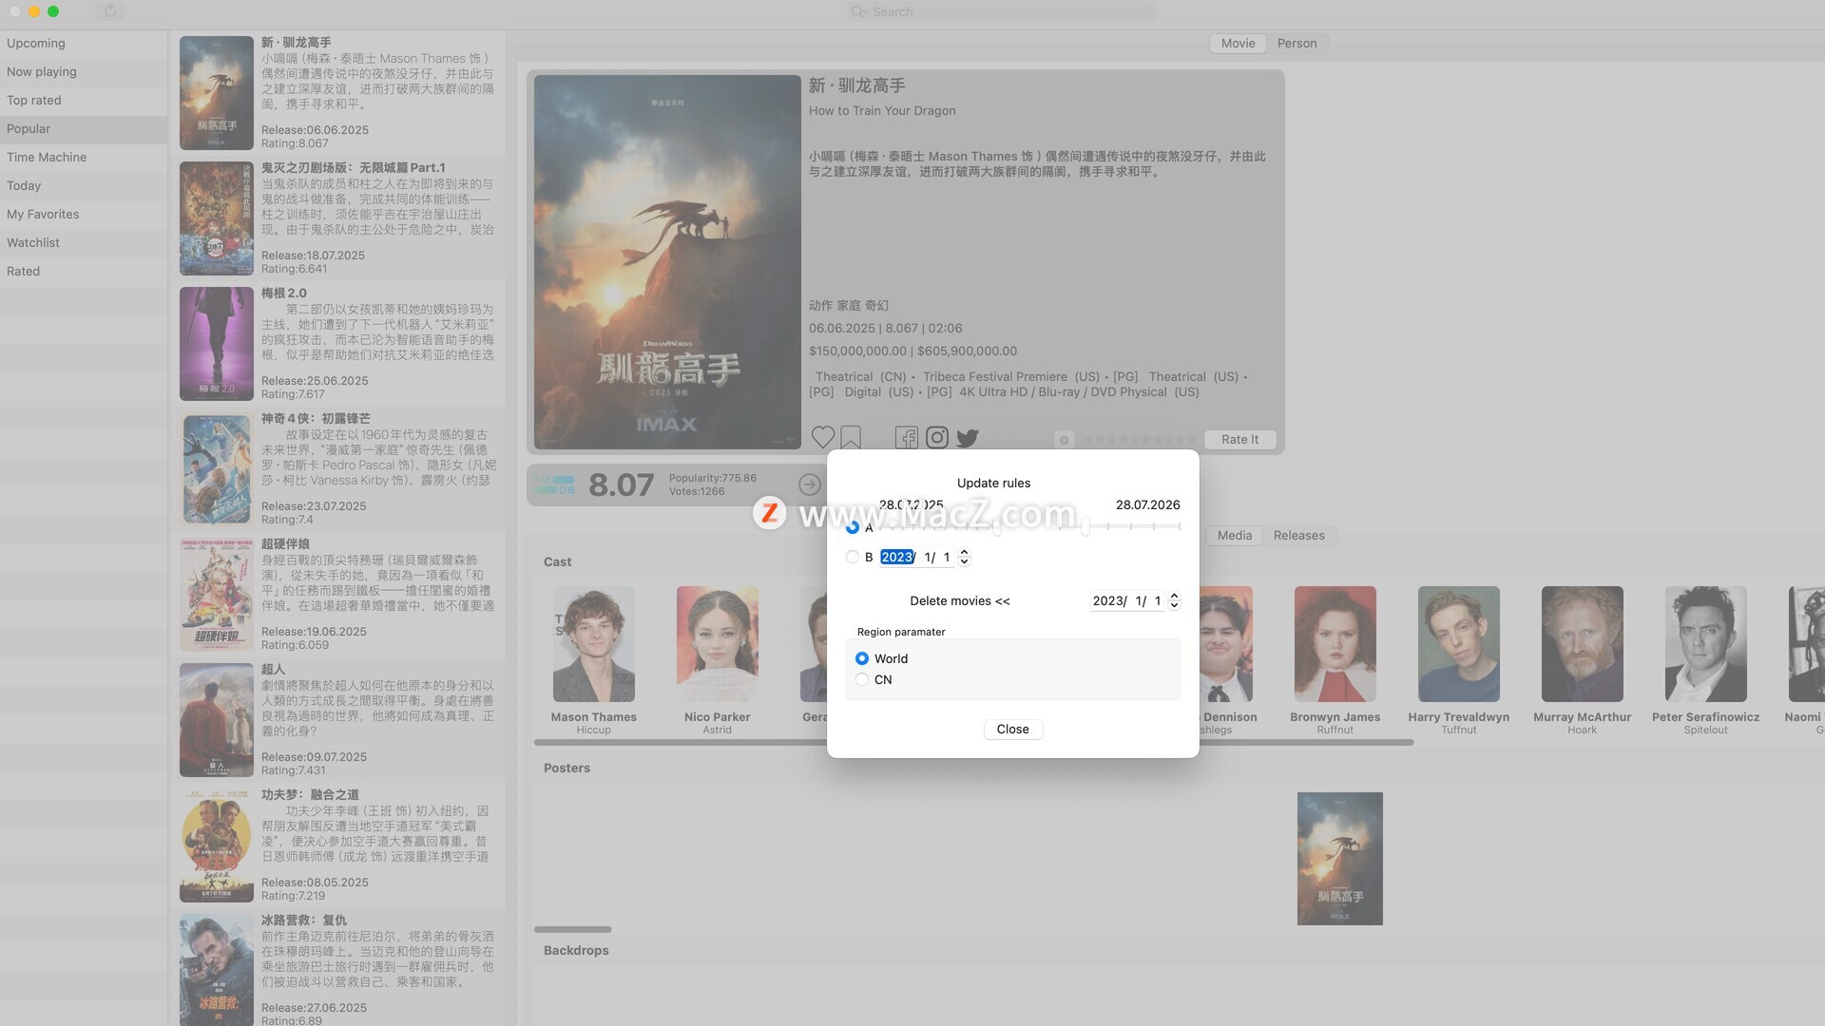Open the movie's Facebook page icon
1825x1026 pixels.
(906, 437)
